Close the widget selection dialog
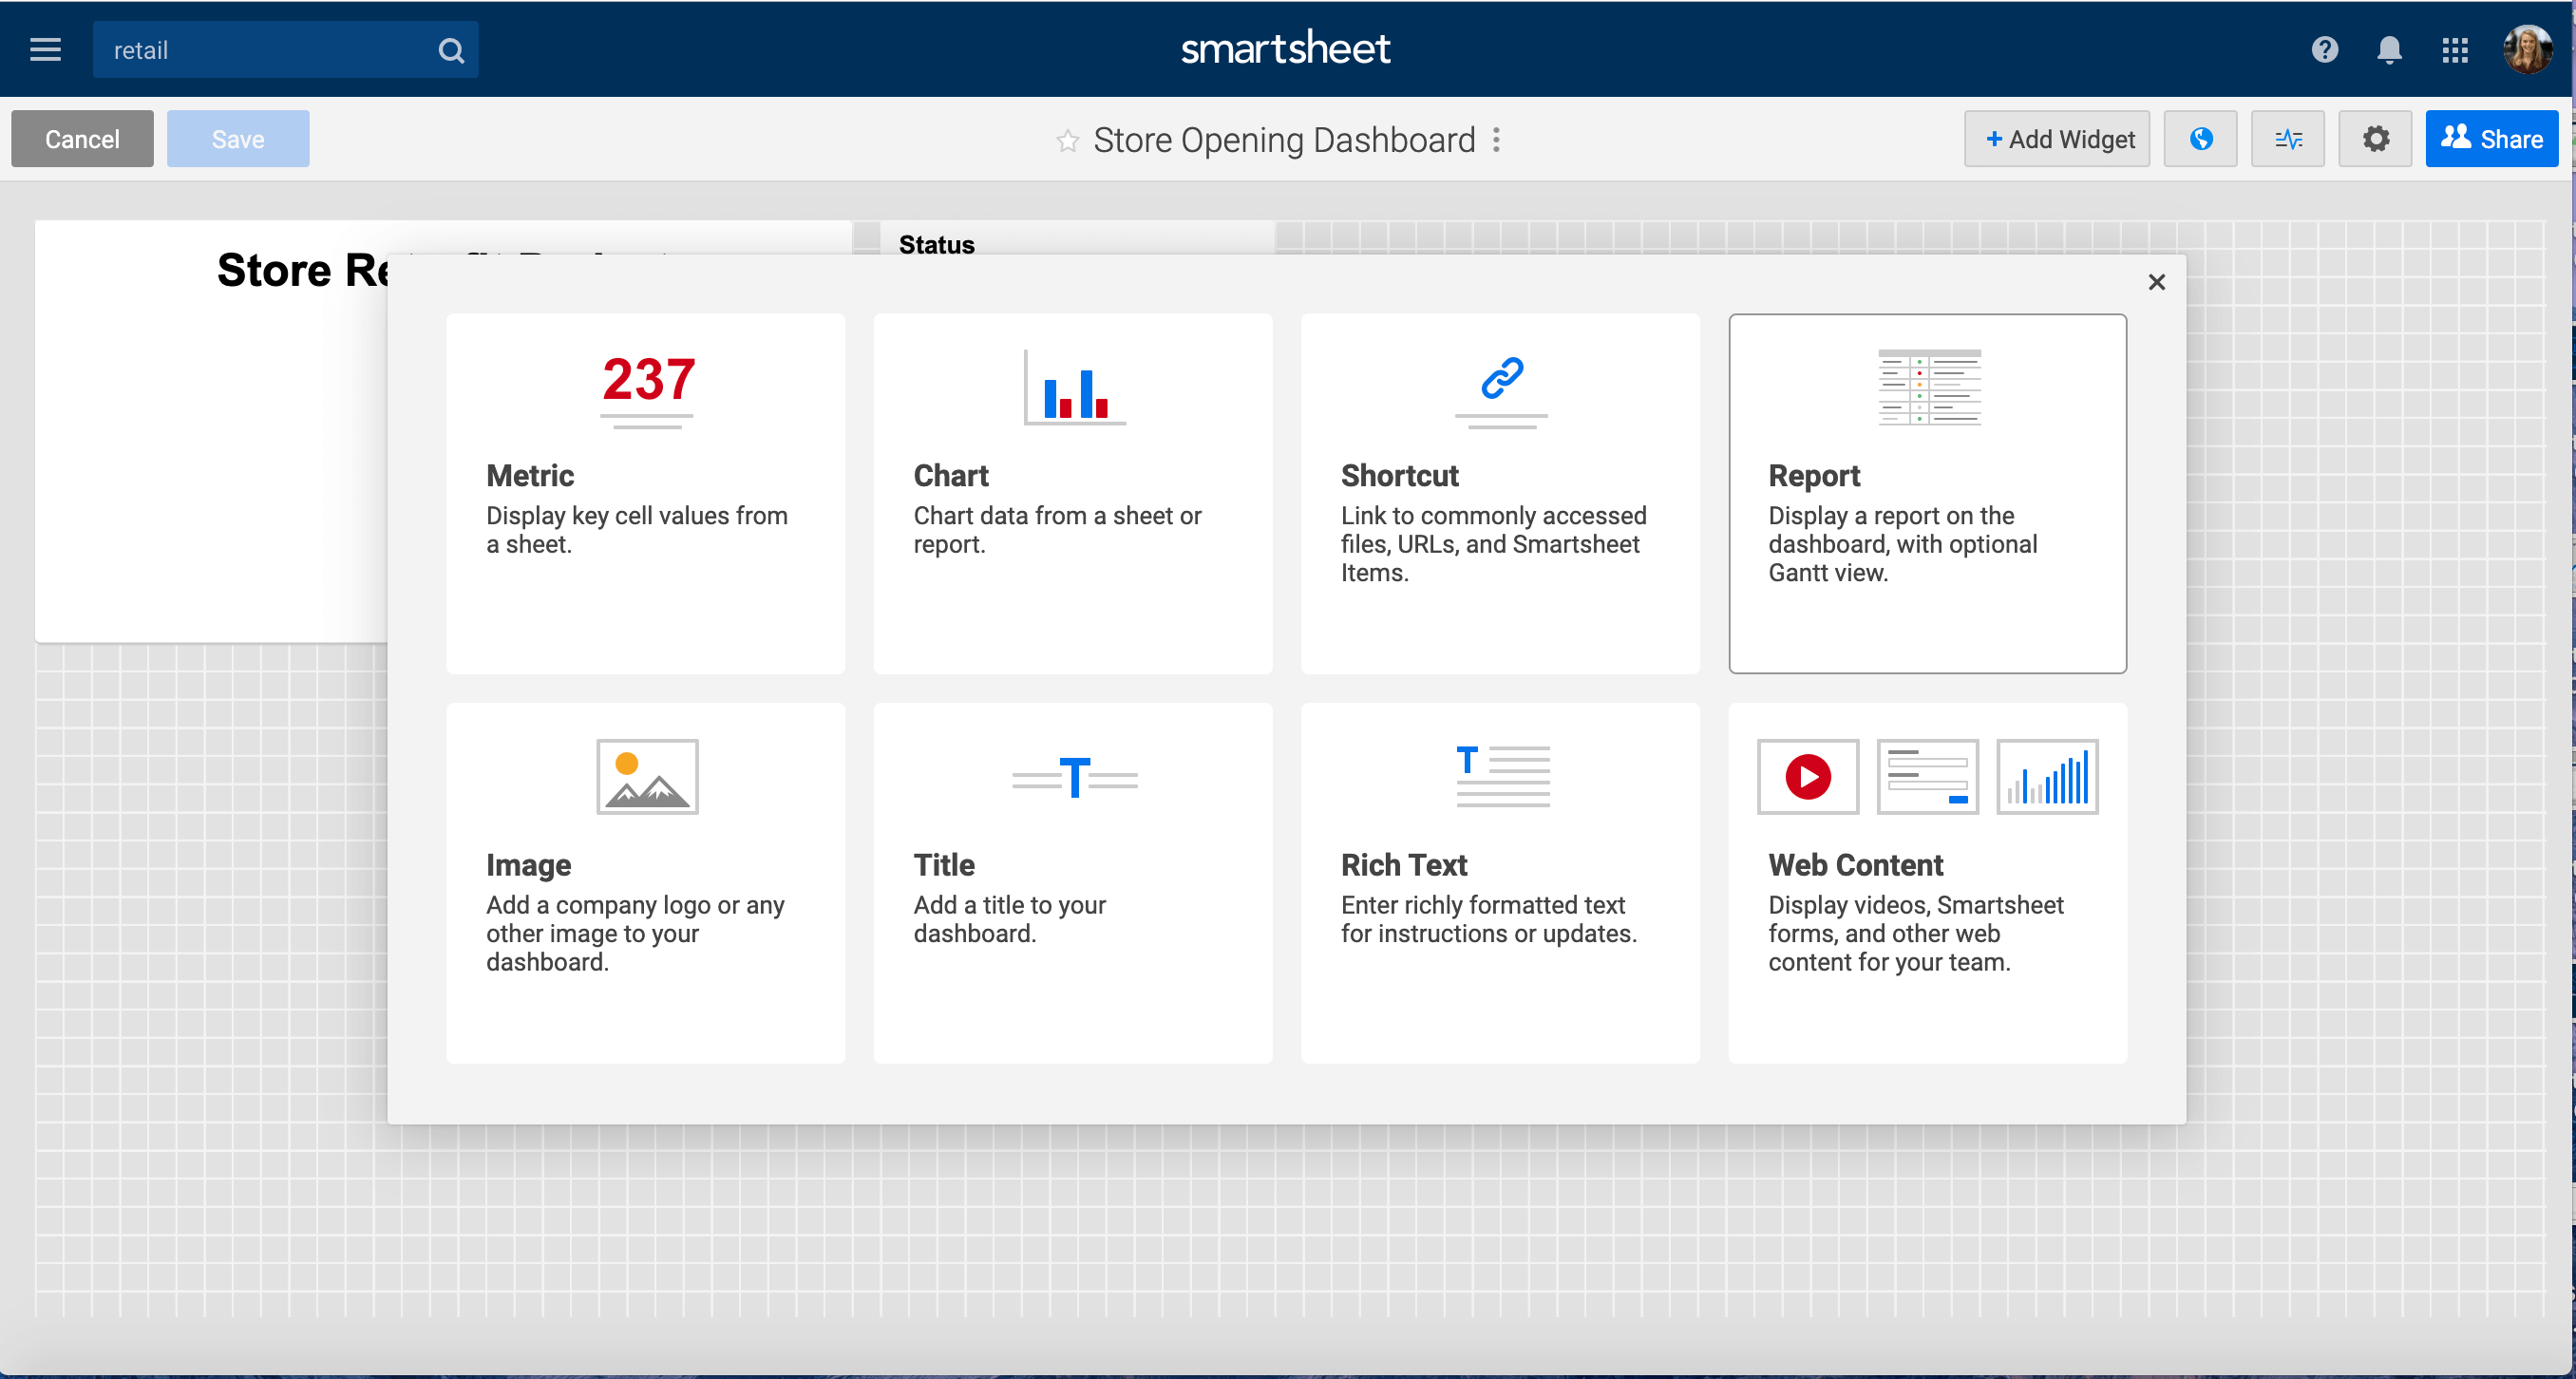This screenshot has width=2576, height=1379. (2156, 281)
